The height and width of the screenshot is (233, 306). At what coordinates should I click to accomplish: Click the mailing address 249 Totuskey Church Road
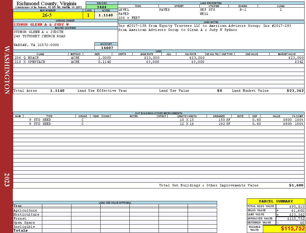(x=40, y=36)
